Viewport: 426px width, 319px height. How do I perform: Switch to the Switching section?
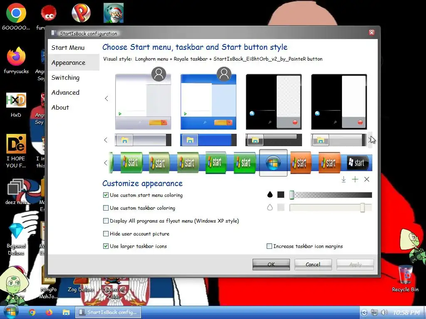pos(65,78)
